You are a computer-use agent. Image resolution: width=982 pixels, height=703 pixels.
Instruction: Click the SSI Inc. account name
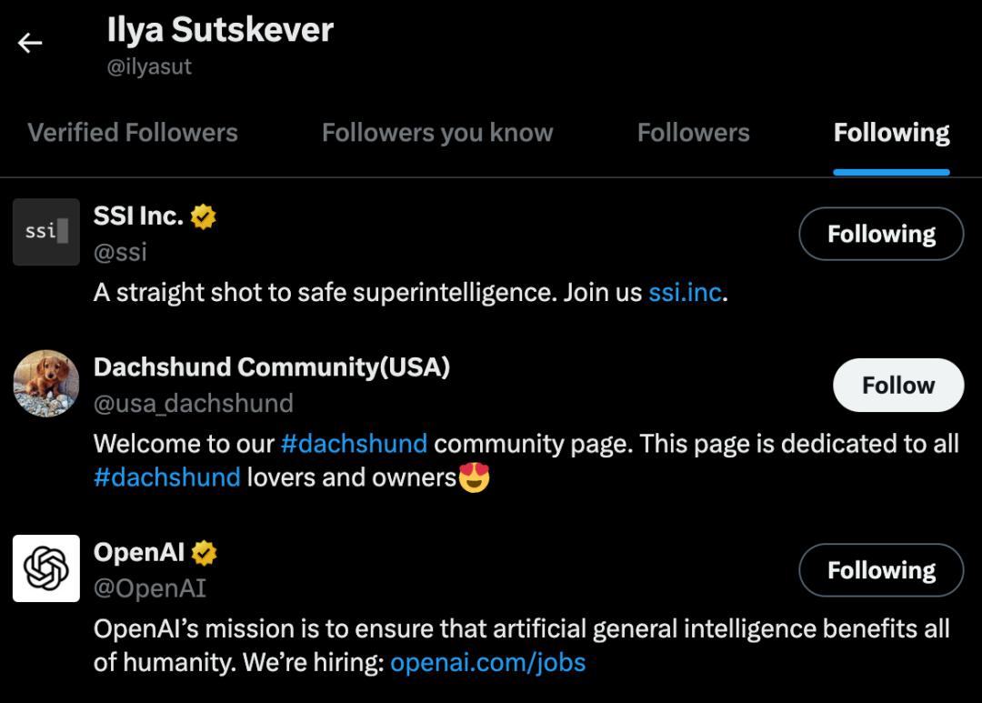point(138,216)
